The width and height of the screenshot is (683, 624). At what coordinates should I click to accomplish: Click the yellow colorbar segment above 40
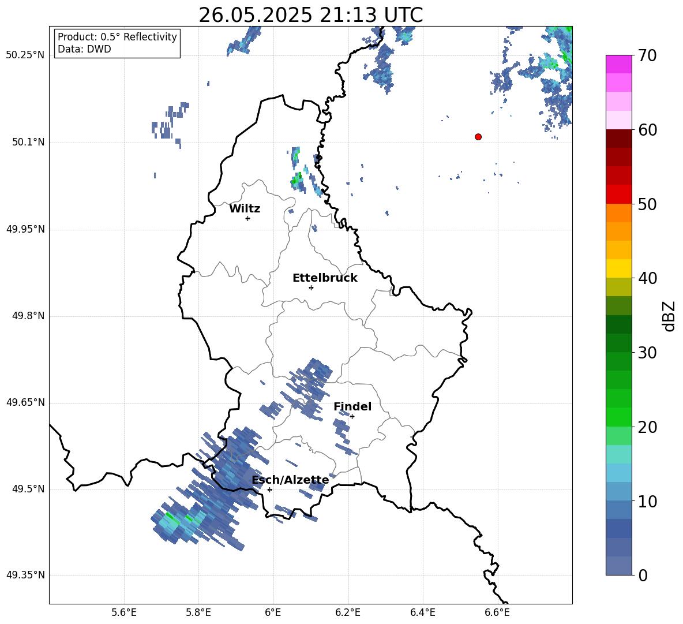[619, 268]
